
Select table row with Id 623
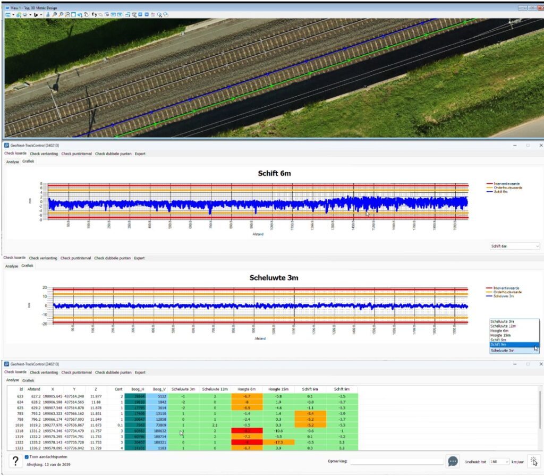(183, 396)
